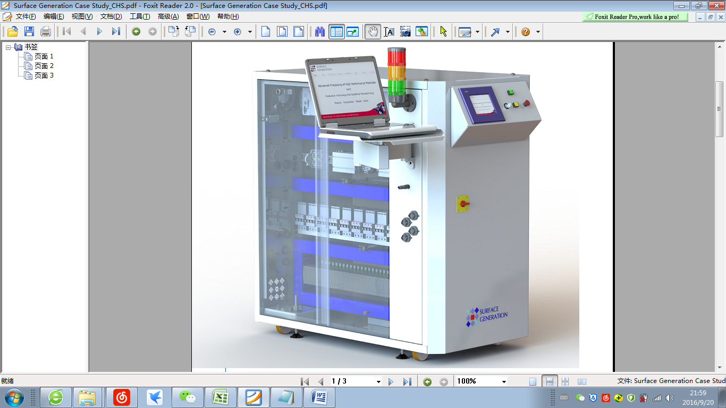Open the 工具(T) menu
Image resolution: width=726 pixels, height=408 pixels.
(x=140, y=16)
